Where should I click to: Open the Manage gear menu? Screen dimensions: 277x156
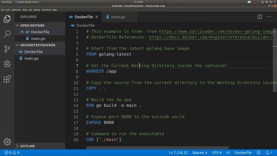tap(7, 142)
